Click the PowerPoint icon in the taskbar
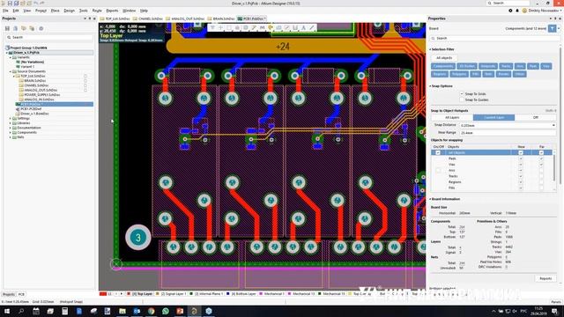This screenshot has height=317, width=564. [x=180, y=311]
